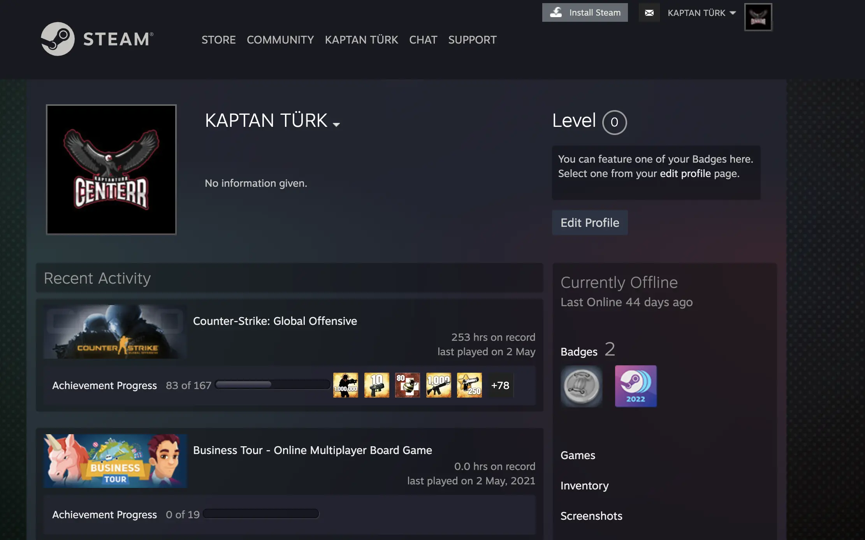The image size is (865, 540).
Task: Go to the CHAT menu item
Action: (x=423, y=40)
